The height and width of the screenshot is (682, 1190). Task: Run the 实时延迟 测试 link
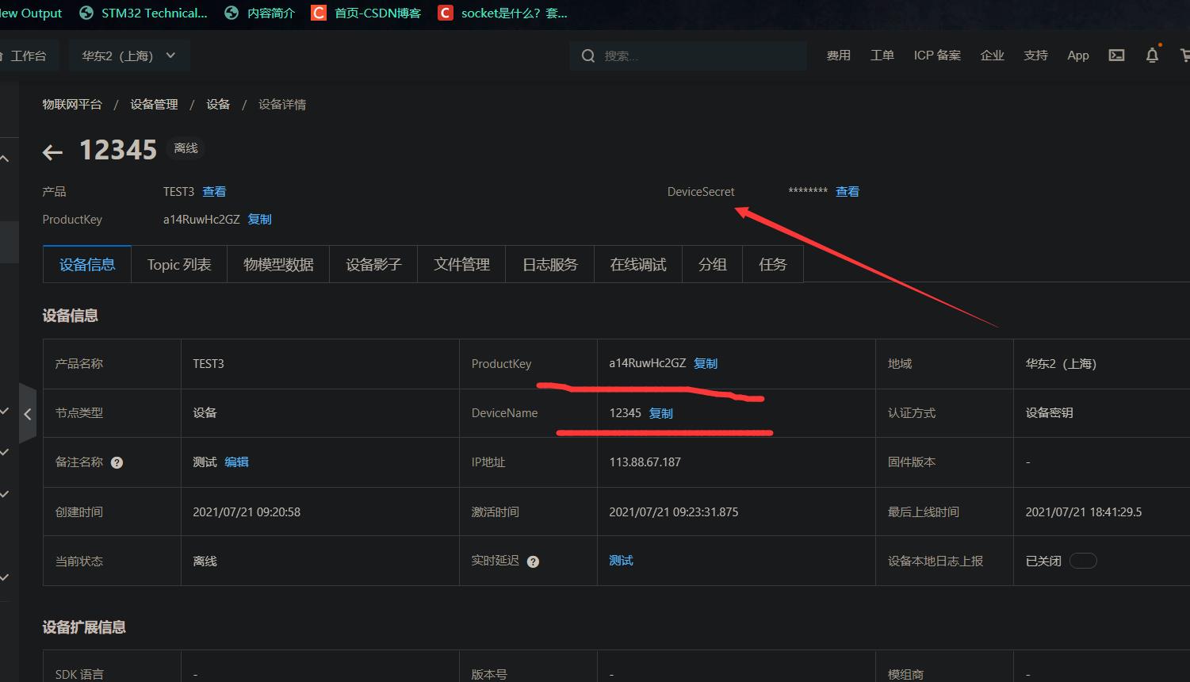pyautogui.click(x=621, y=561)
